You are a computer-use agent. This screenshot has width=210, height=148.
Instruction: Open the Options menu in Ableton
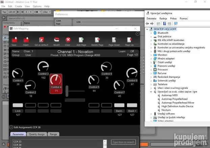click(x=37, y=6)
